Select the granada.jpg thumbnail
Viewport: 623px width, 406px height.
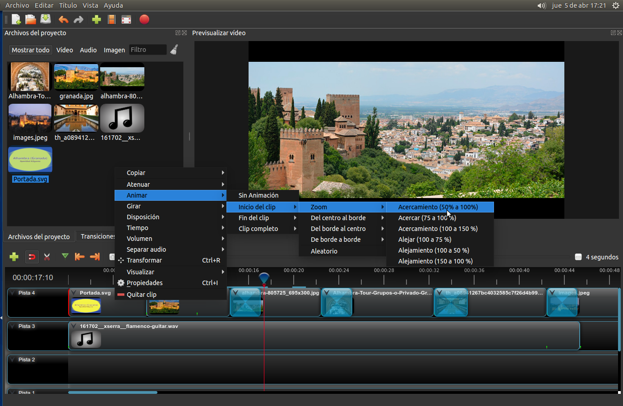coord(76,77)
